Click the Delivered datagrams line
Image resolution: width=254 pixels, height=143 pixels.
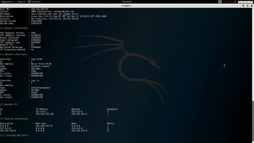pyautogui.click(x=20, y=47)
